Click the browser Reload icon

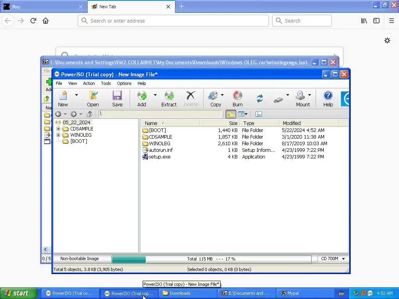point(33,21)
